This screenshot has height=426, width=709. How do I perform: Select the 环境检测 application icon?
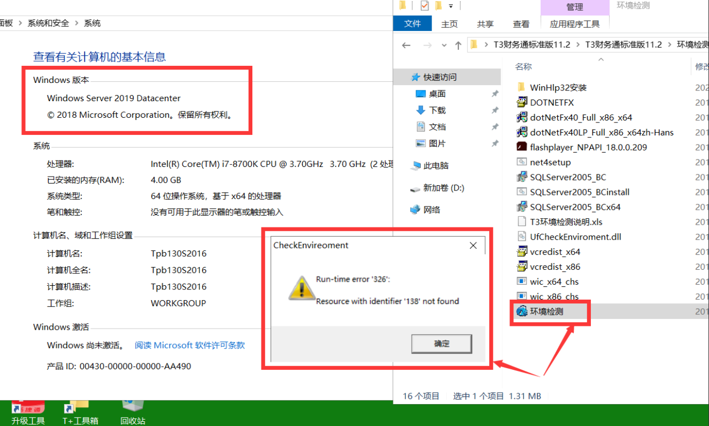click(x=522, y=311)
